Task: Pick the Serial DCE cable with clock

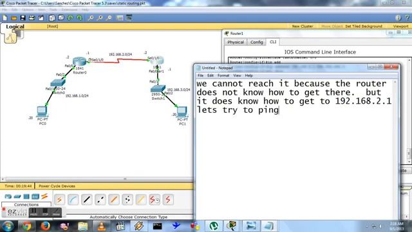Action: (x=154, y=200)
